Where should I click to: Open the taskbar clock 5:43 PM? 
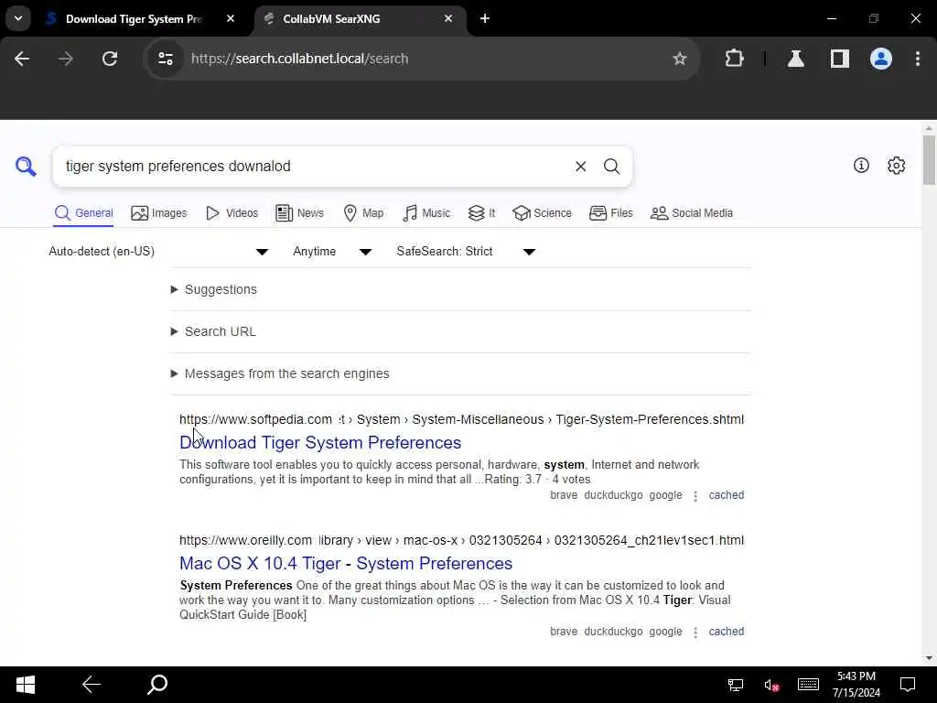pos(856,685)
